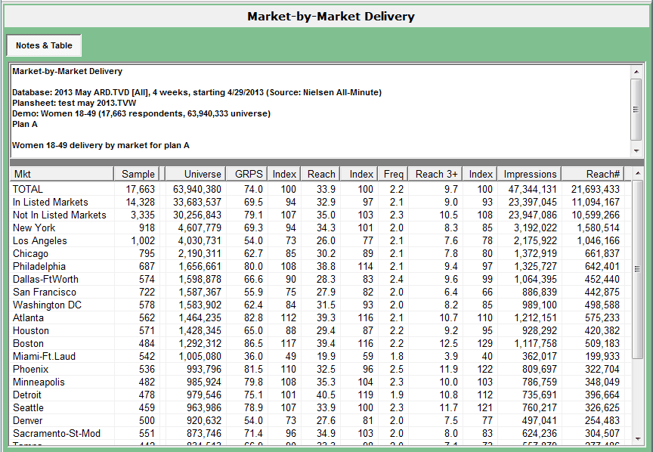Click Boston impressions 1,117,758
The width and height of the screenshot is (653, 452).
pyautogui.click(x=535, y=344)
